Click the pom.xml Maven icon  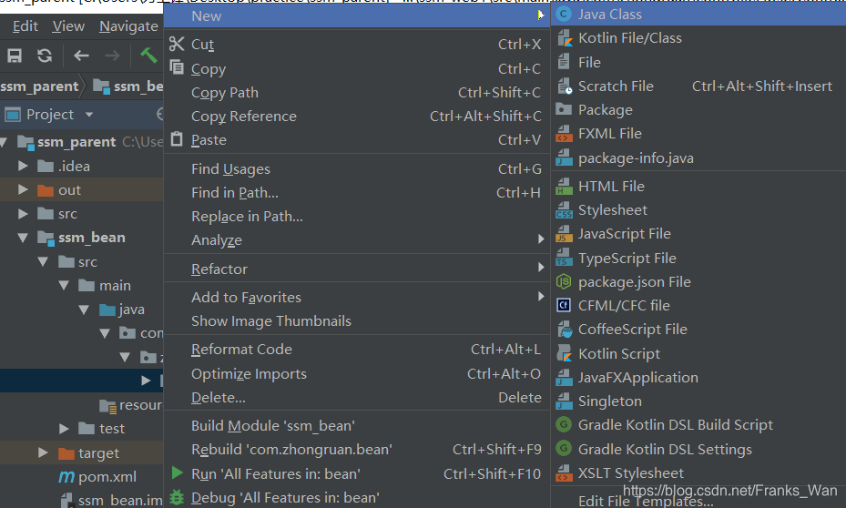point(66,477)
